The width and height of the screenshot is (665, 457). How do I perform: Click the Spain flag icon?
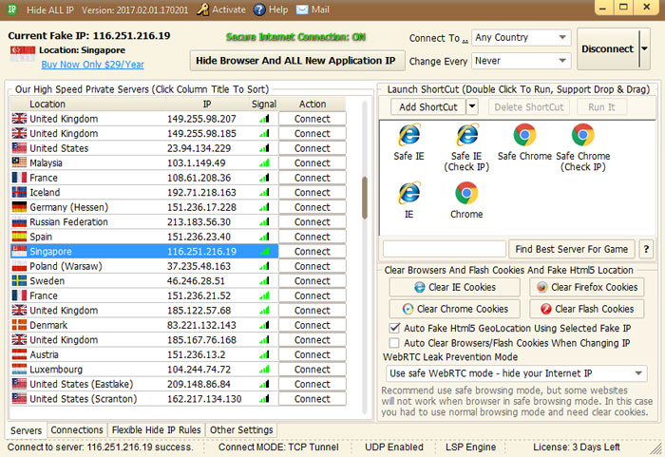tap(19, 237)
